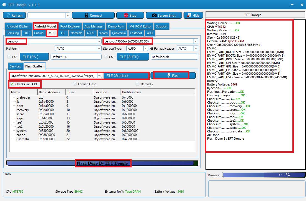Click Partition Size column header

(158, 92)
